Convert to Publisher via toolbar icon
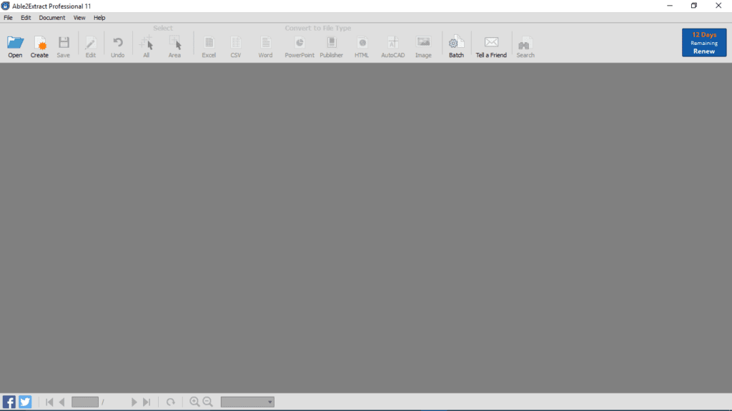Image resolution: width=732 pixels, height=411 pixels. [x=332, y=42]
